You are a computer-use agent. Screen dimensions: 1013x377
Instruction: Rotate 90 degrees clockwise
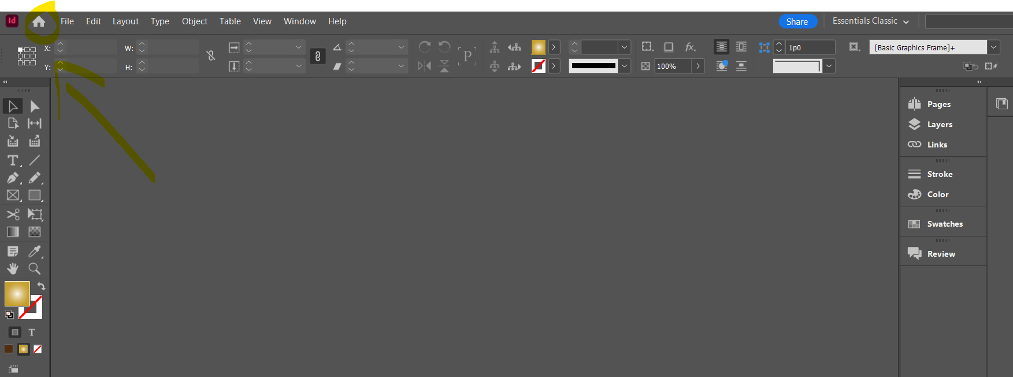click(425, 47)
